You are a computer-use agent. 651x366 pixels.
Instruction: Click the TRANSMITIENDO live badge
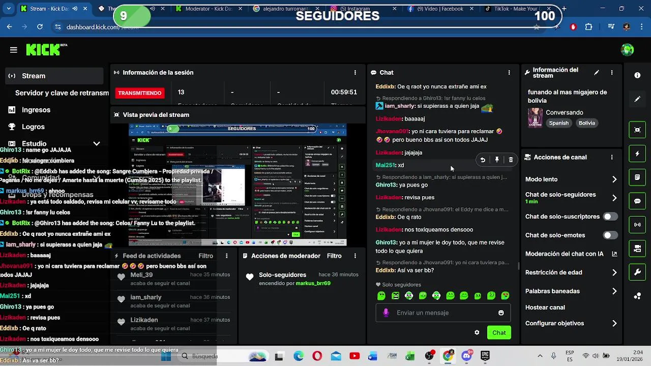[x=140, y=93]
